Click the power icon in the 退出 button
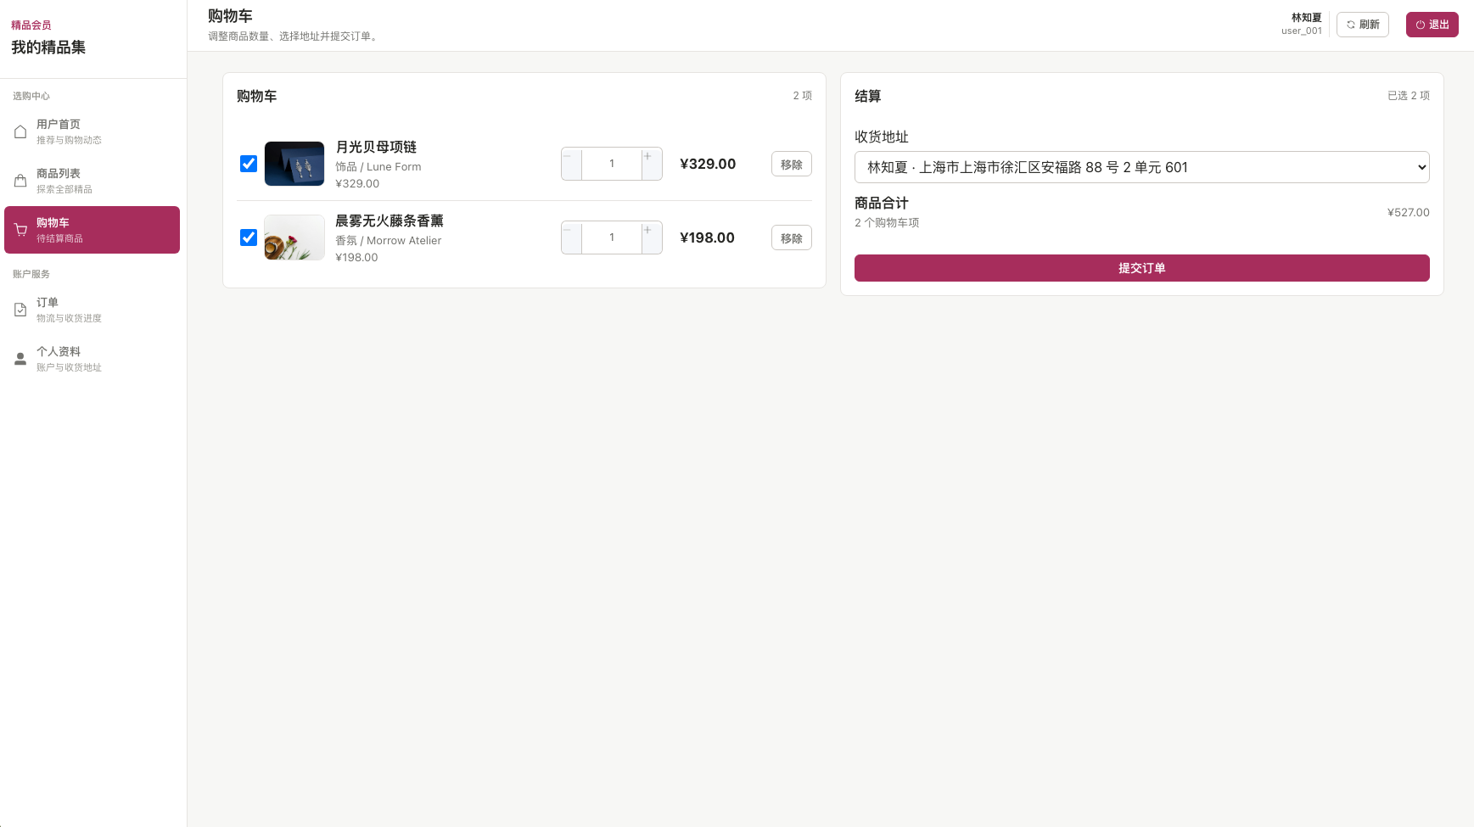 tap(1421, 25)
